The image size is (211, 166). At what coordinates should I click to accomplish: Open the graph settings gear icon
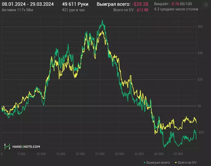(x=206, y=5)
